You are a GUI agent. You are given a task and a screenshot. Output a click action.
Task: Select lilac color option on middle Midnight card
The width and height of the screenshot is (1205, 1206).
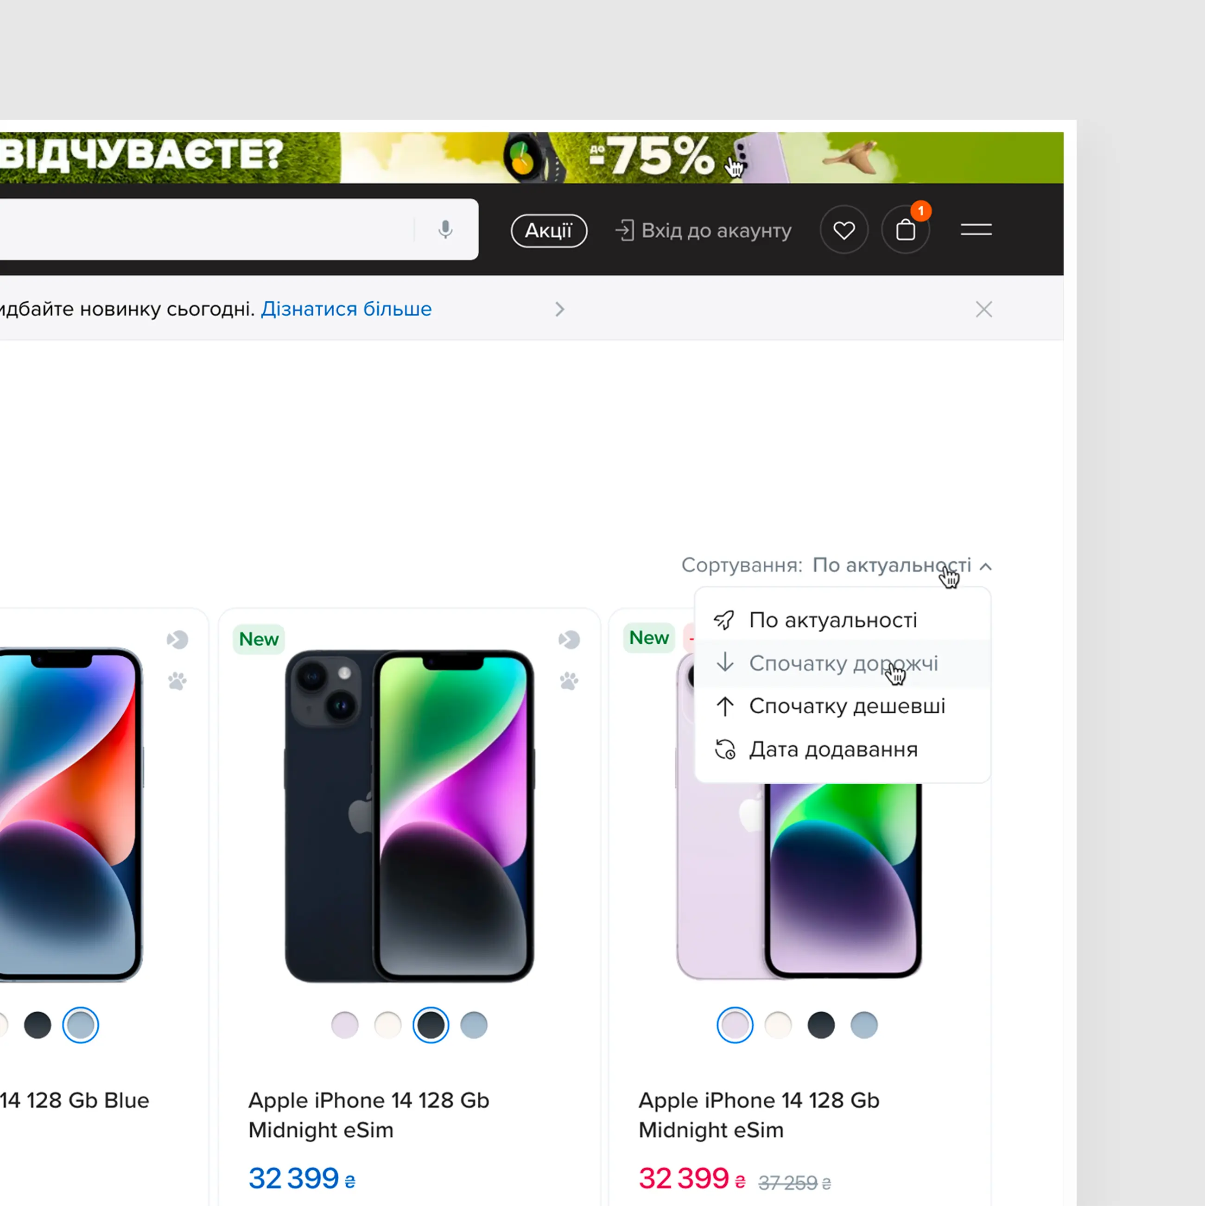pyautogui.click(x=344, y=1025)
